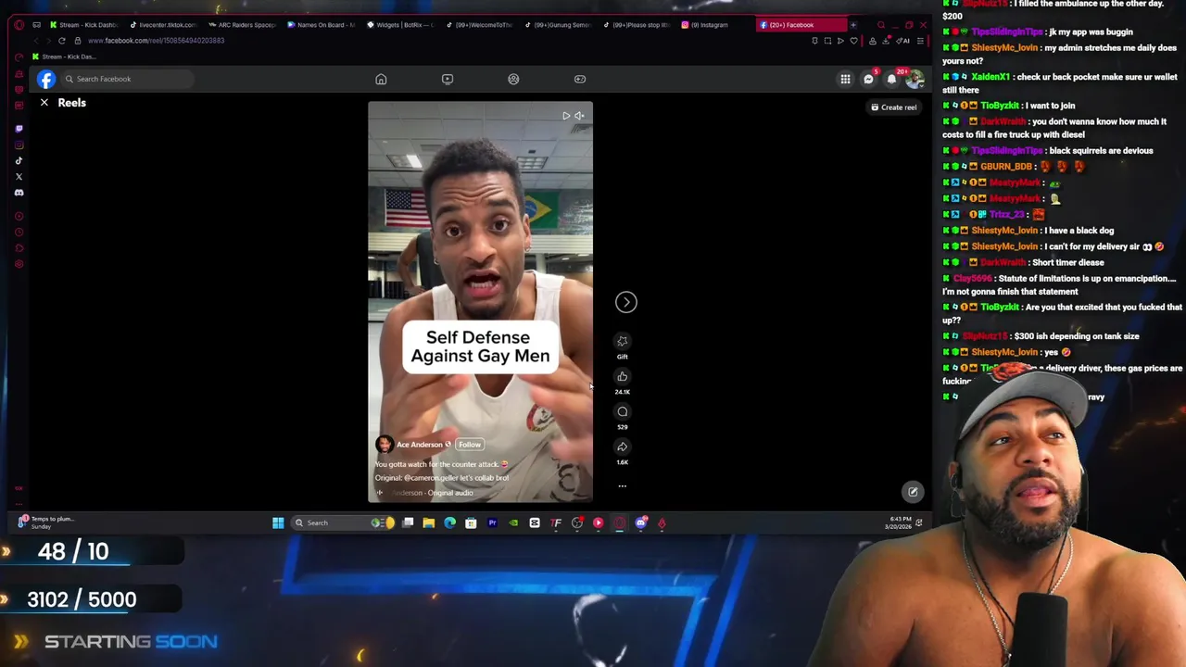
Task: Click the edit pencil floating icon
Action: pos(913,492)
